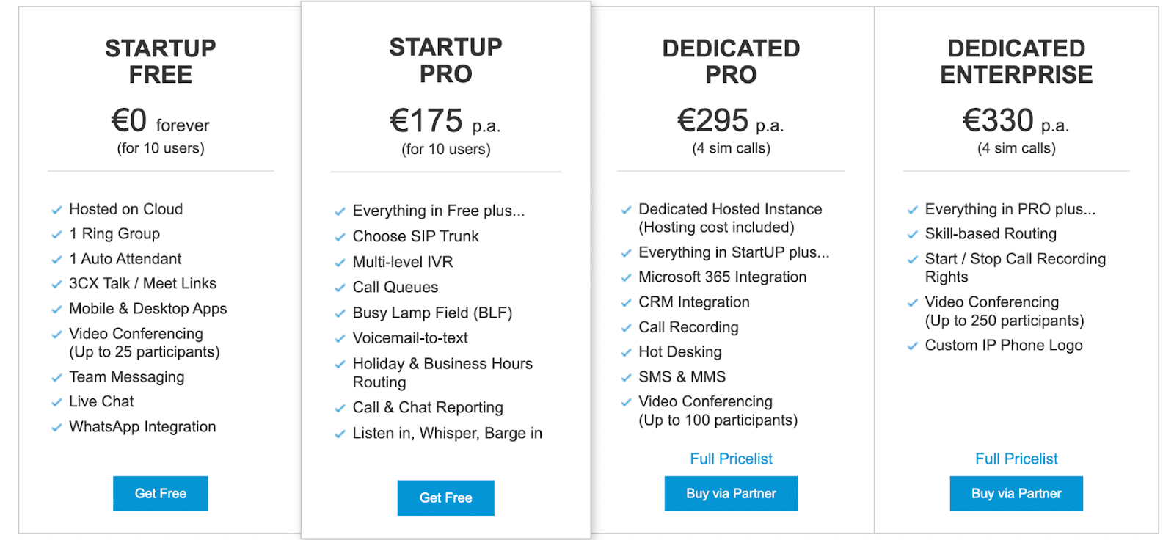Click the checkmark beside CRM Integration
The height and width of the screenshot is (540, 1174).
click(x=625, y=302)
